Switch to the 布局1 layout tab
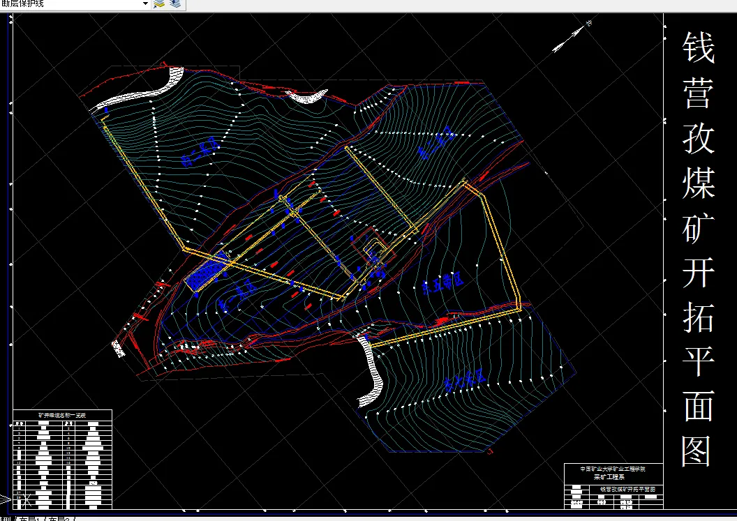This screenshot has width=737, height=521. click(31, 519)
